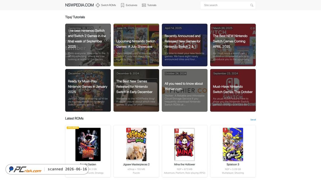This screenshot has height=180, width=321.
Task: Open the Mina the Hollower cover image
Action: click(x=185, y=145)
